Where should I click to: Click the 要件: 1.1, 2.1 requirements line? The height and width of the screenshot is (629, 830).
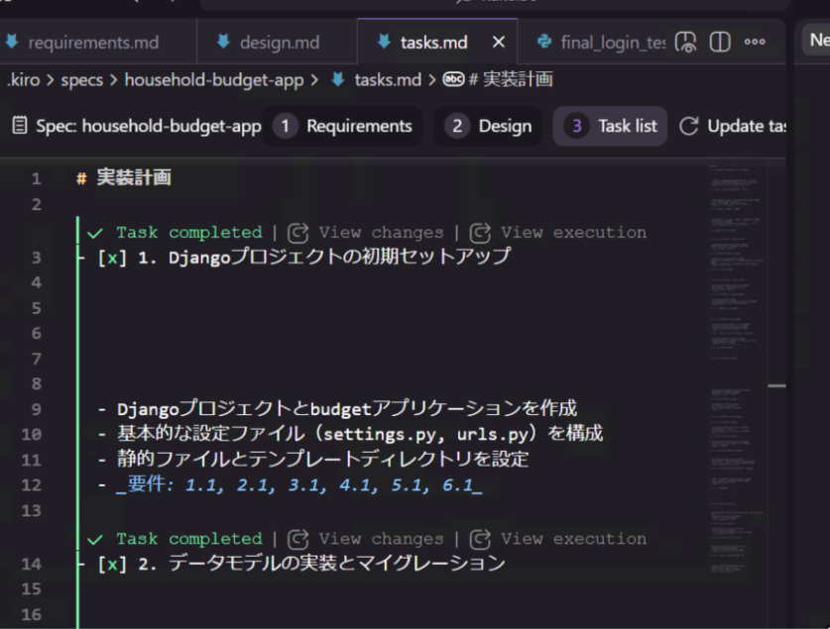pos(291,484)
